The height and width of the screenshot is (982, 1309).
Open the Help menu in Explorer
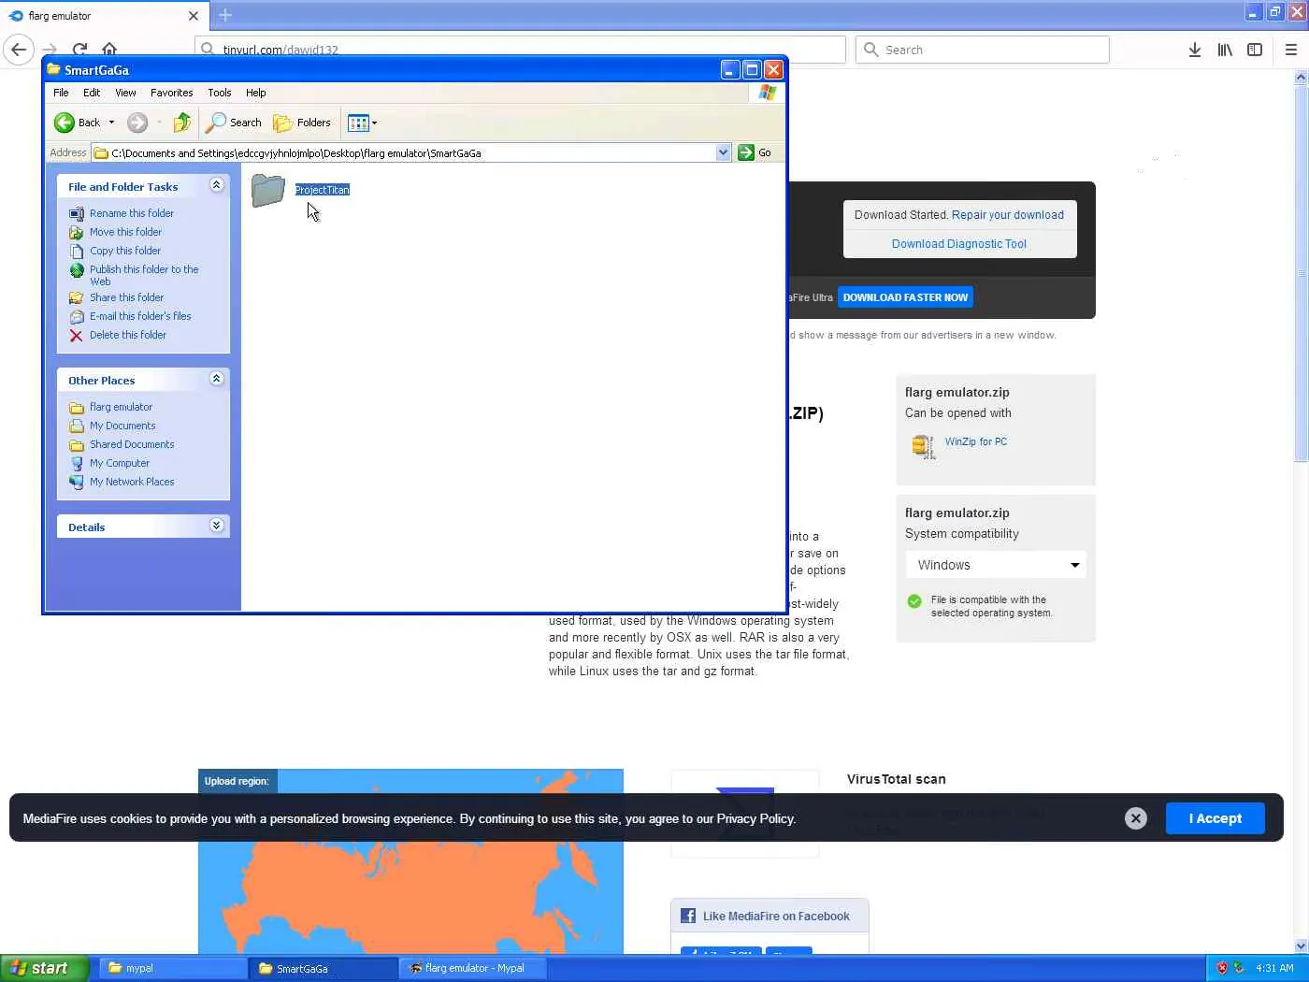256,93
